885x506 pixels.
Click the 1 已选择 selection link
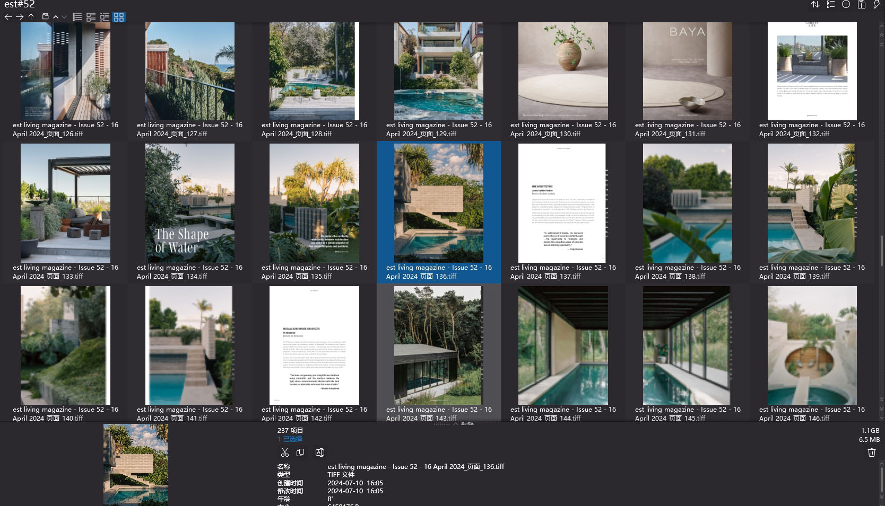click(x=290, y=439)
